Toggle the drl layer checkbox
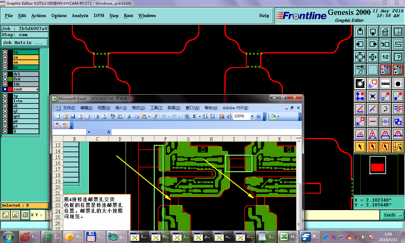405x243 pixels. (5, 74)
